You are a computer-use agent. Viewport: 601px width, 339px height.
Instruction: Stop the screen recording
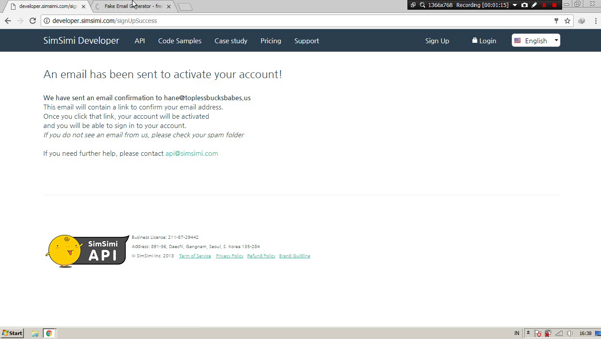tap(554, 5)
